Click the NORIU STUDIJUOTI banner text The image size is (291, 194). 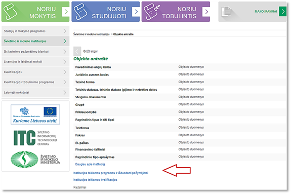109,13
